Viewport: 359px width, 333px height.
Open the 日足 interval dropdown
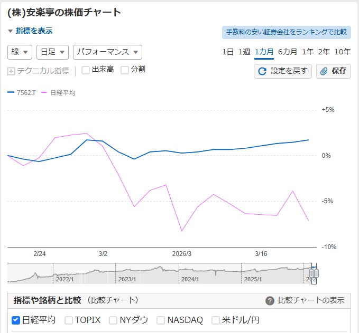tap(54, 52)
